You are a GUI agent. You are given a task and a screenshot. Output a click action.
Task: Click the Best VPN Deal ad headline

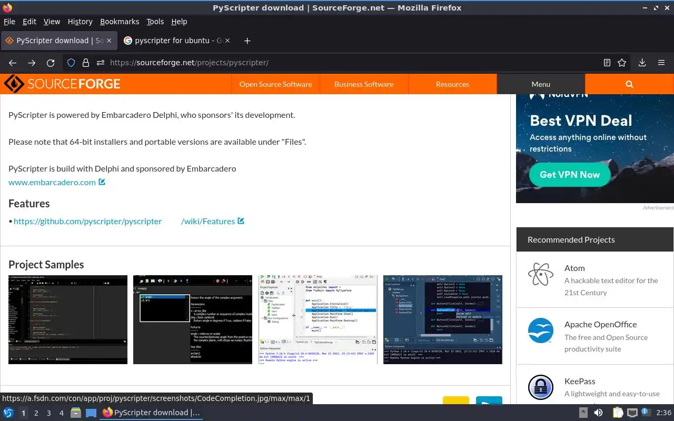coord(581,121)
